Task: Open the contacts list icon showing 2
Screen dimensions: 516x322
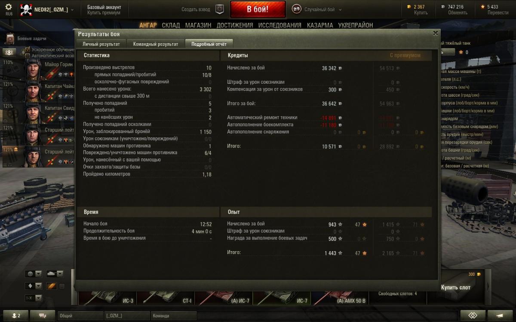Action: 15,316
